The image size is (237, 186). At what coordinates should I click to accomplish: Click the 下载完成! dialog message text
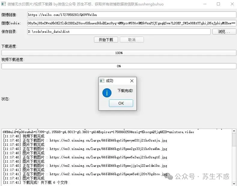pos(125,90)
